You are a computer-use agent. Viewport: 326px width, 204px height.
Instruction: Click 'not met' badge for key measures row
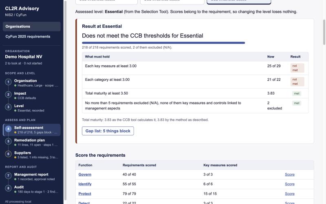pos(297,68)
